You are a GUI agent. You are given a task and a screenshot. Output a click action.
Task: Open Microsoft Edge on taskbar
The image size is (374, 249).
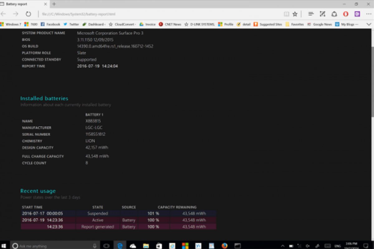tap(120, 246)
